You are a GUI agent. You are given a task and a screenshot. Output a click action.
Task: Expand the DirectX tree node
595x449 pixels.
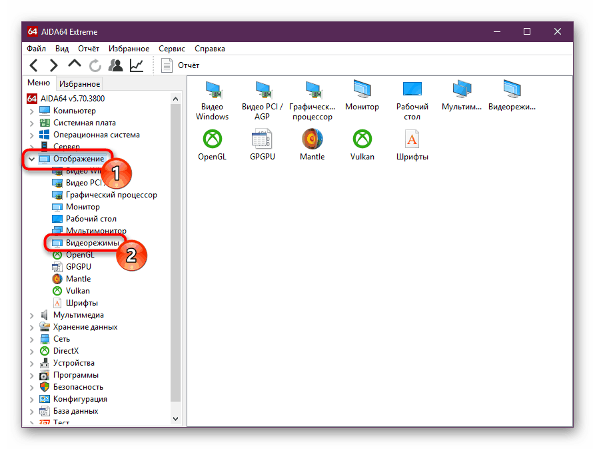click(x=32, y=352)
